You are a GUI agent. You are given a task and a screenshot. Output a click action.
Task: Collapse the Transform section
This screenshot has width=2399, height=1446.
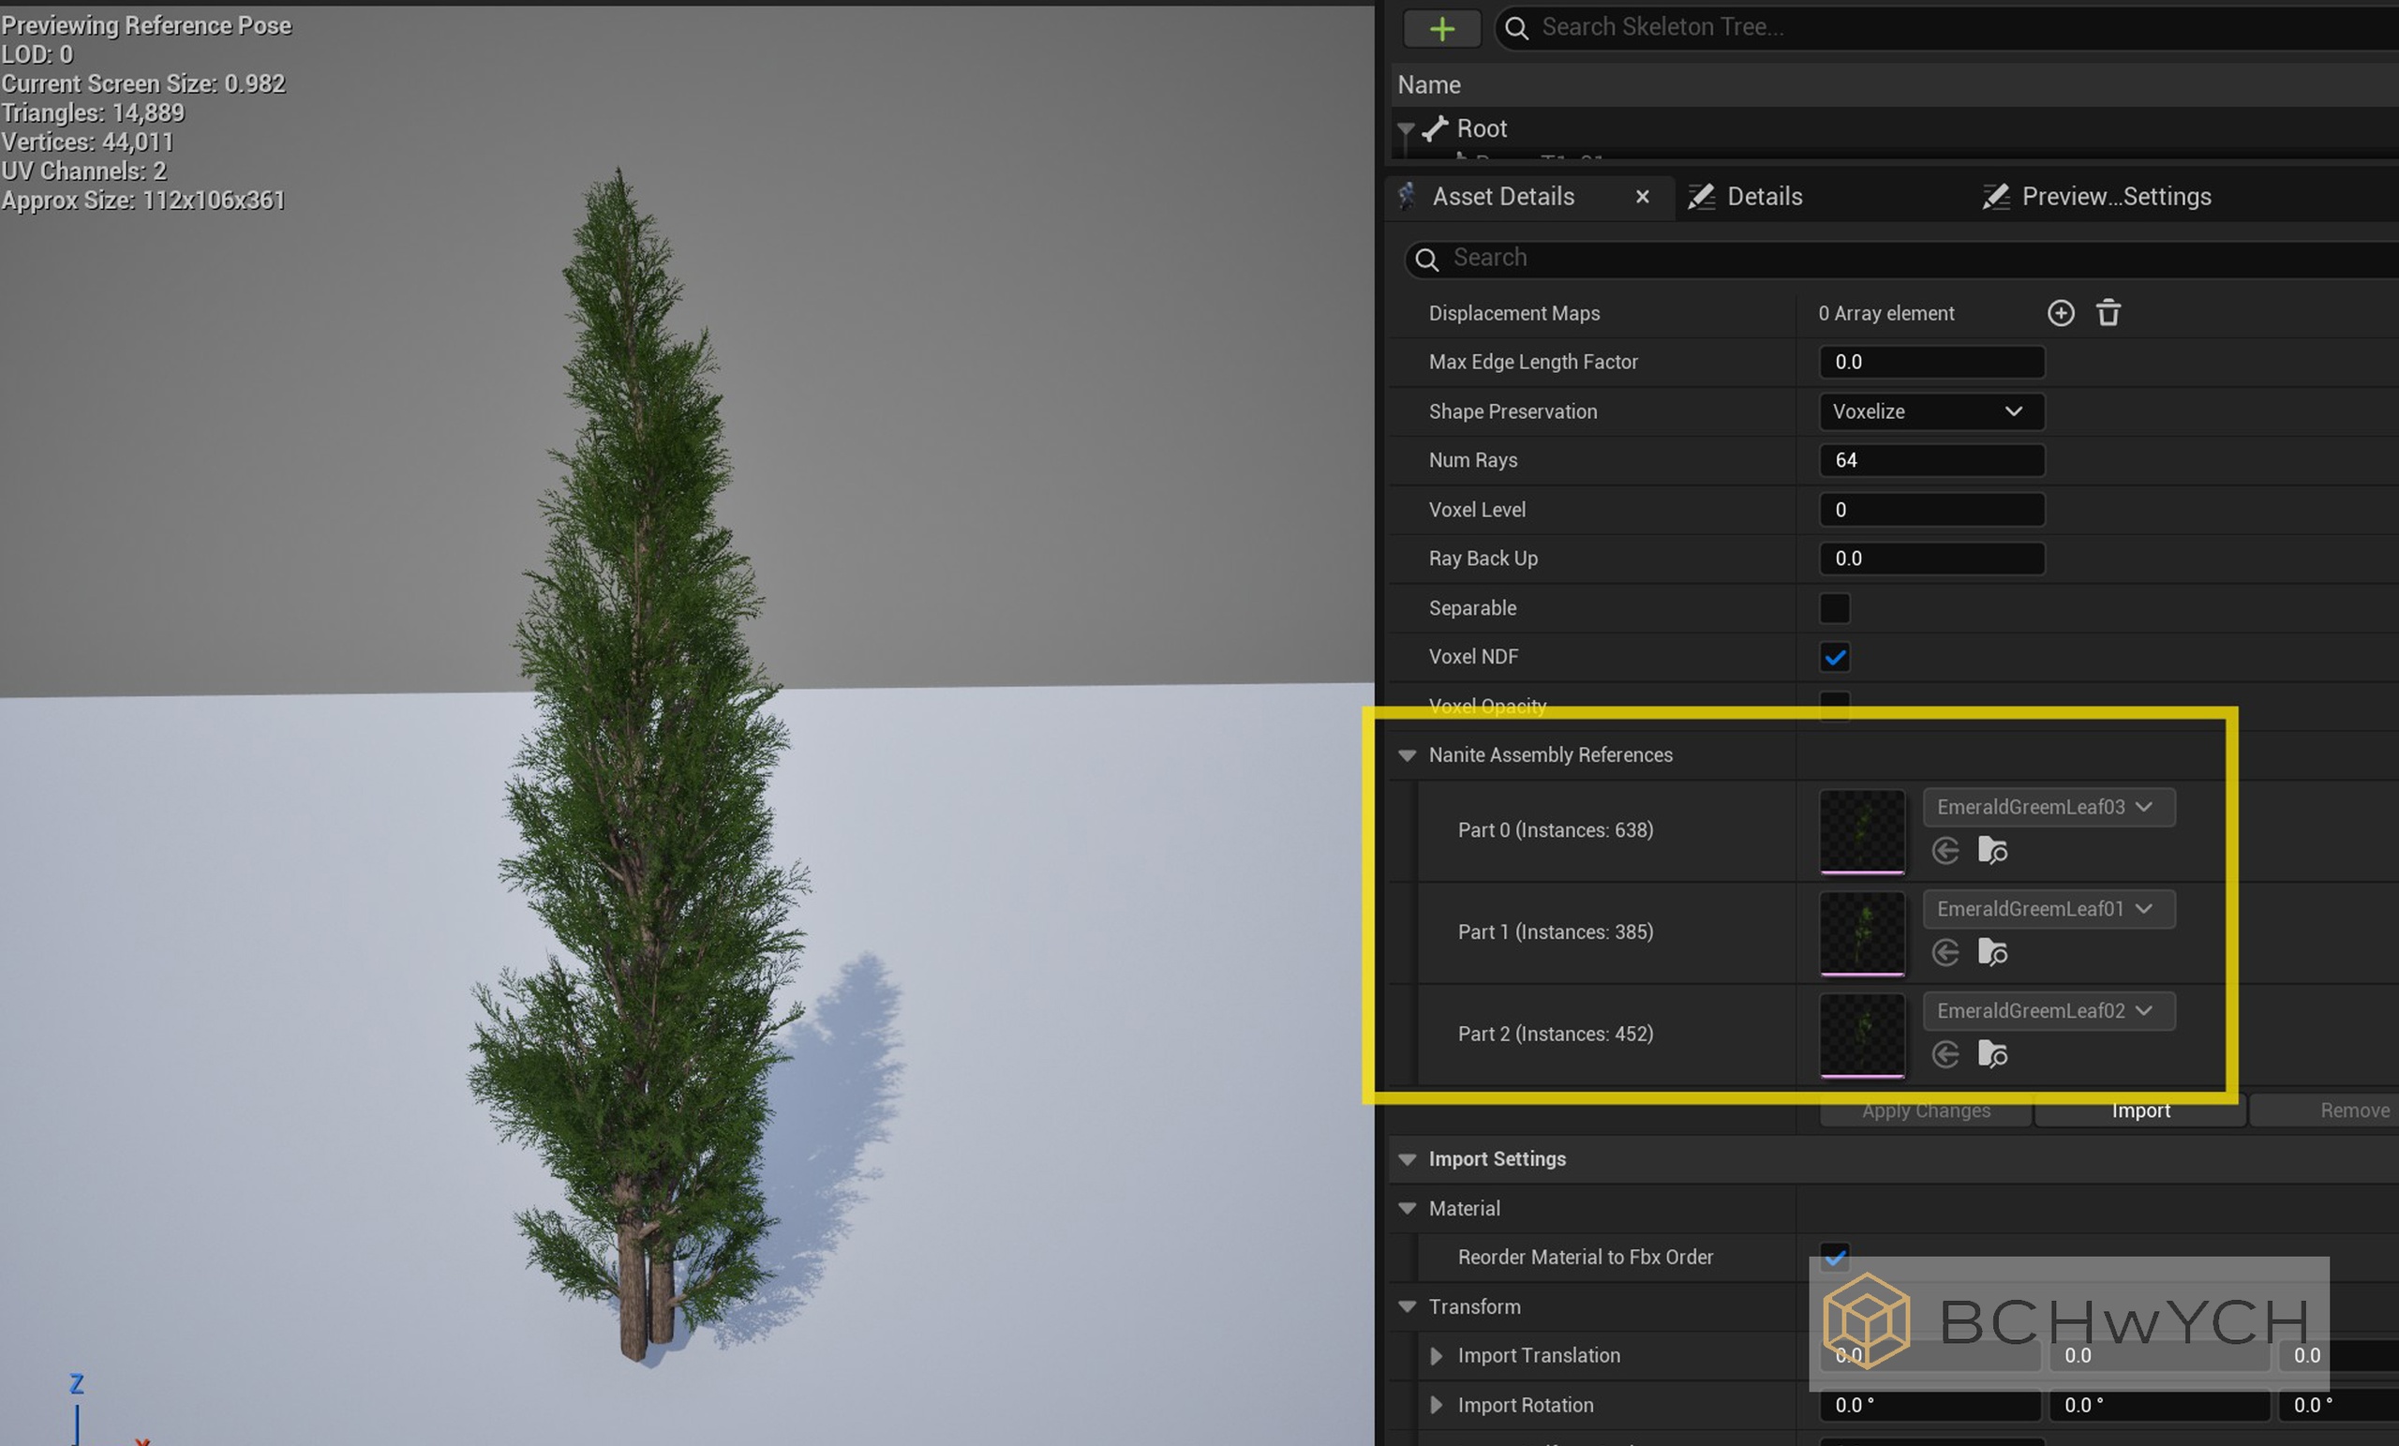tap(1407, 1306)
